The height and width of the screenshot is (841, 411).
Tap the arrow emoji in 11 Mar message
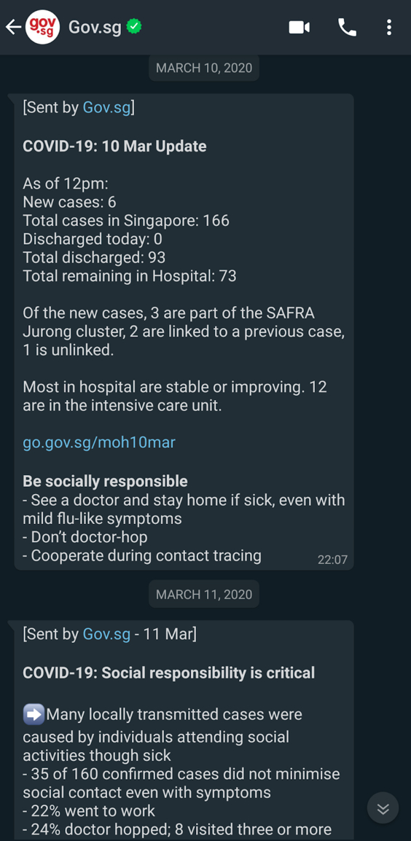(x=34, y=714)
